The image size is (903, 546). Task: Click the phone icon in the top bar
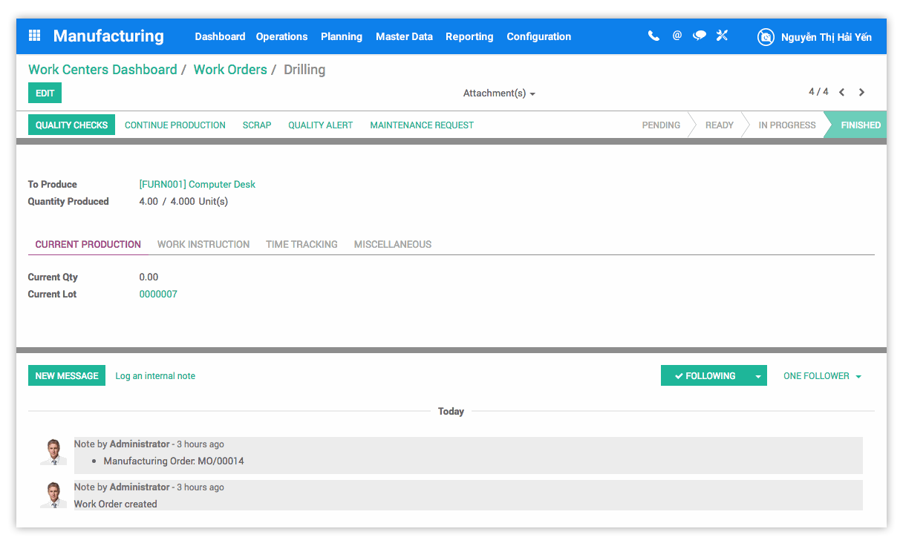coord(653,36)
